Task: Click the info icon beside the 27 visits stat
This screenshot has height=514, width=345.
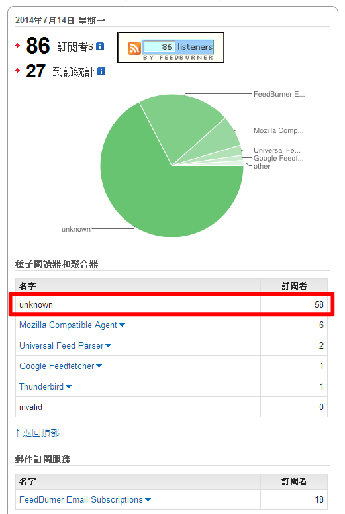Action: coord(101,71)
